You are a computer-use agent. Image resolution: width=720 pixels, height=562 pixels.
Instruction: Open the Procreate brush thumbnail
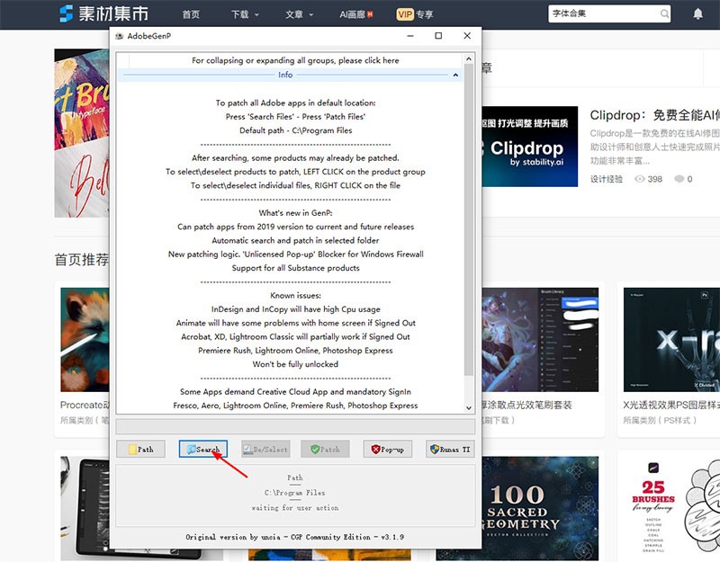[x=85, y=340]
